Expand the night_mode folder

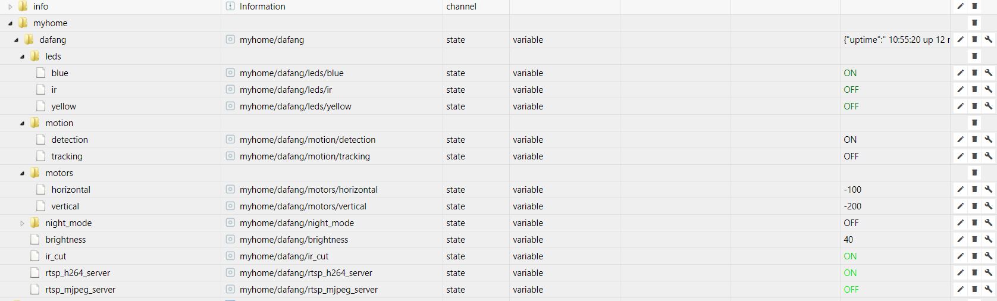pyautogui.click(x=22, y=223)
